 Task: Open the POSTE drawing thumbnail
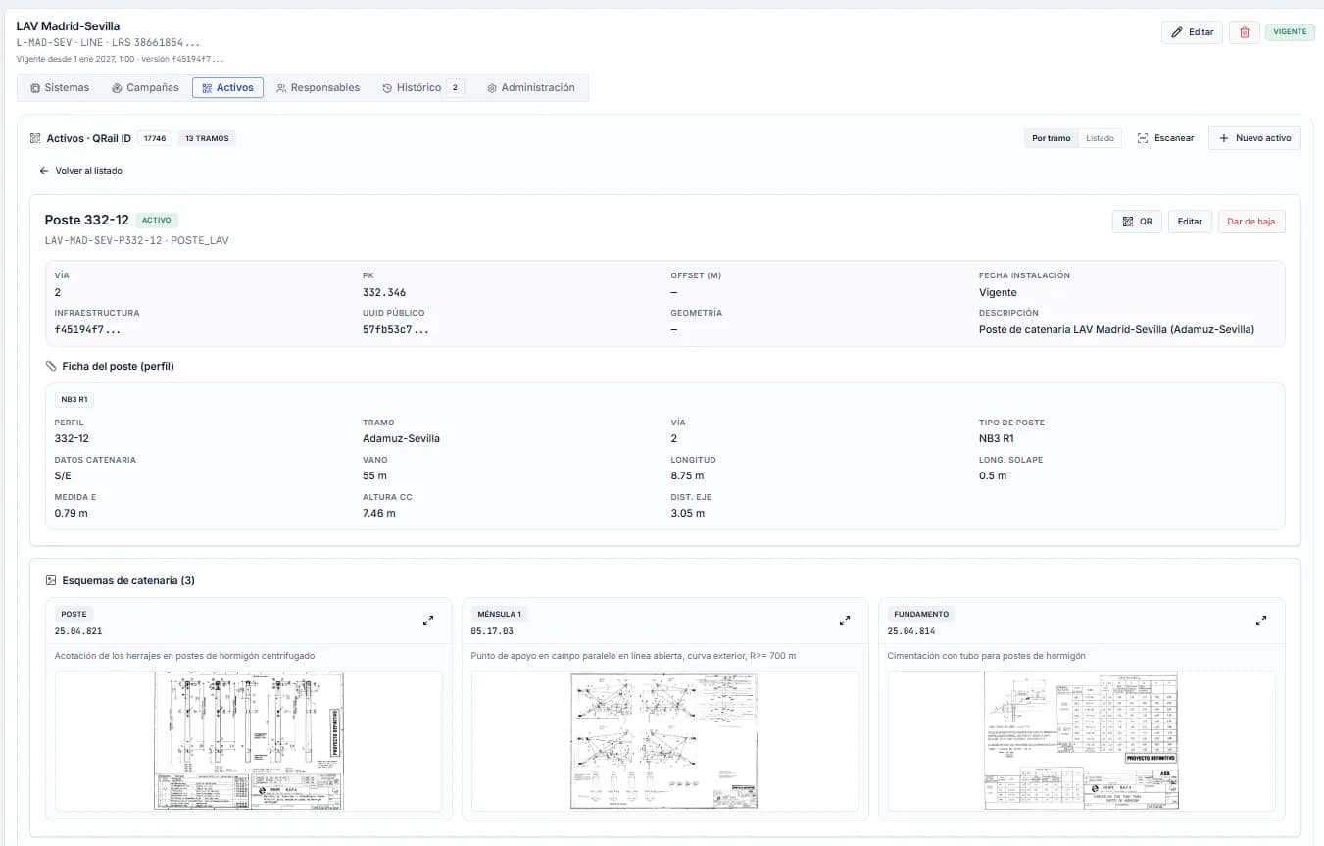pos(249,741)
